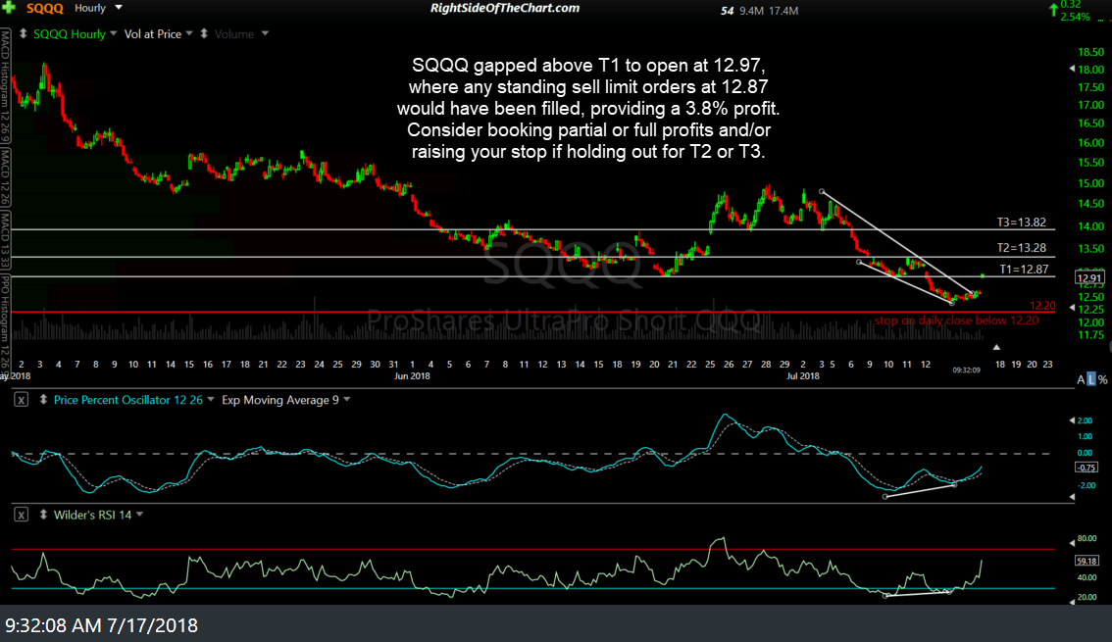The width and height of the screenshot is (1112, 642).
Task: Click the 9:32:08 AM 7/17/2018 timestamp
Action: point(101,625)
